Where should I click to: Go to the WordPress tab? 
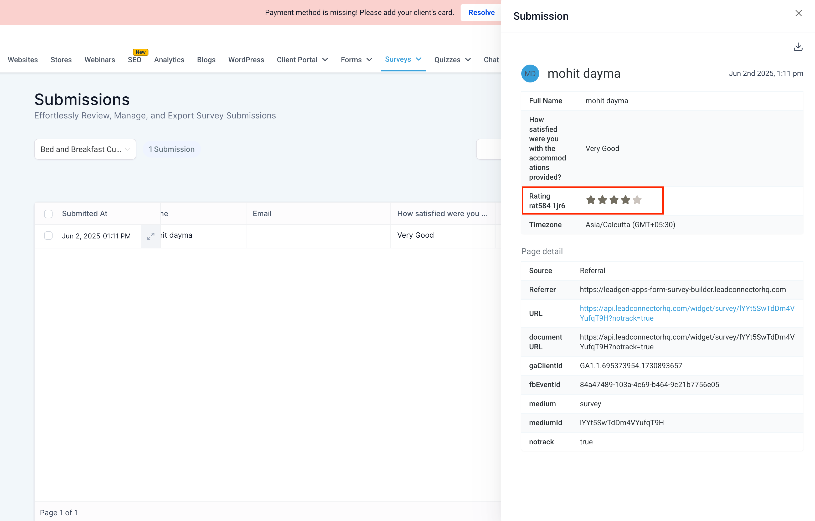[246, 60]
